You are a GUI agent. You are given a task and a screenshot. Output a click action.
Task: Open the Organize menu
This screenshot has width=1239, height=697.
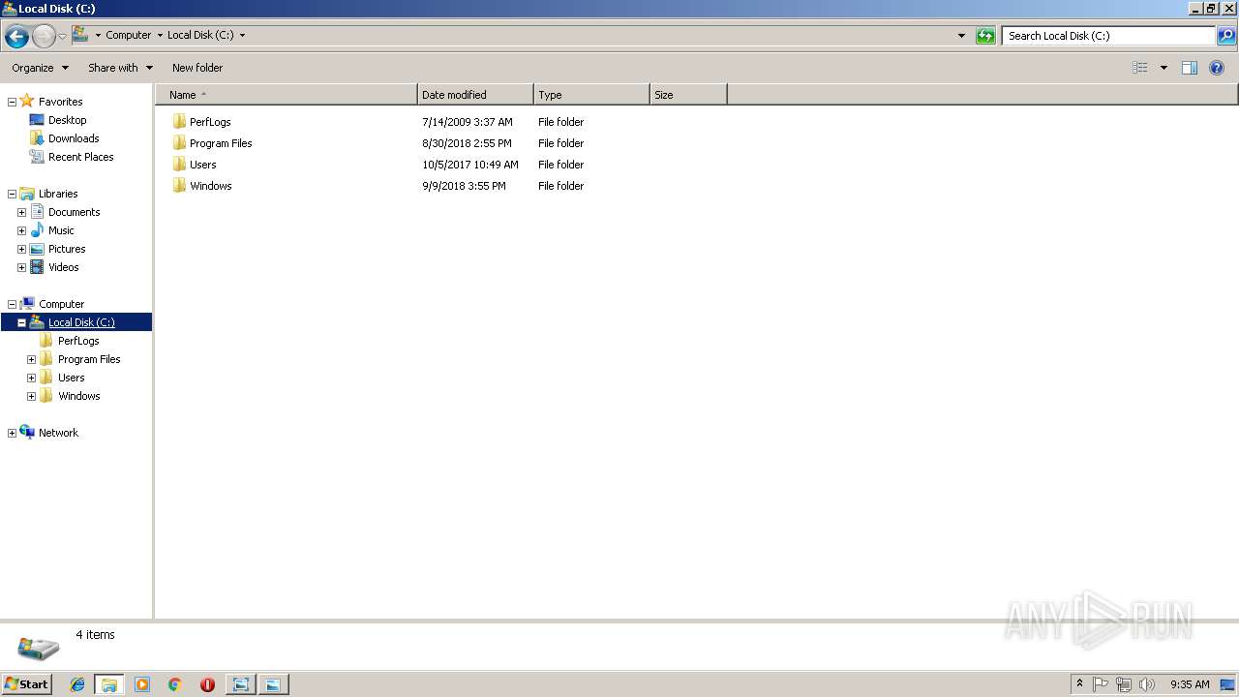click(41, 68)
